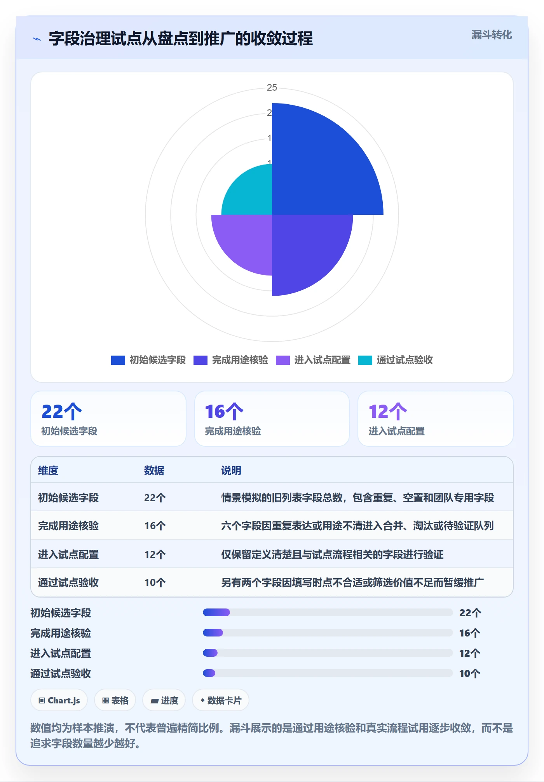
Task: Click the lightning icon beside the title
Action: (37, 39)
